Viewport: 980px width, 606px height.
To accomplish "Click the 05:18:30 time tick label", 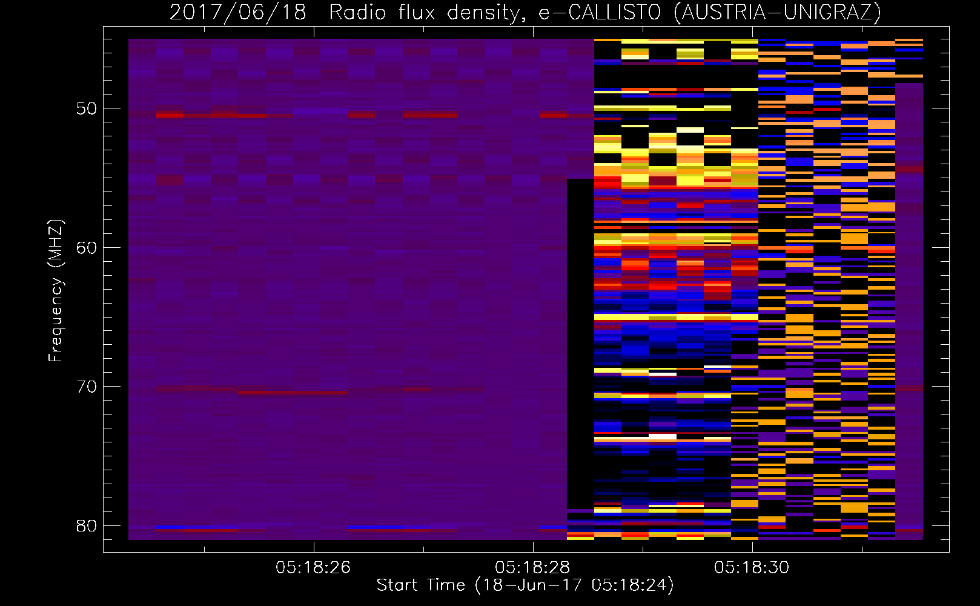I will [752, 567].
